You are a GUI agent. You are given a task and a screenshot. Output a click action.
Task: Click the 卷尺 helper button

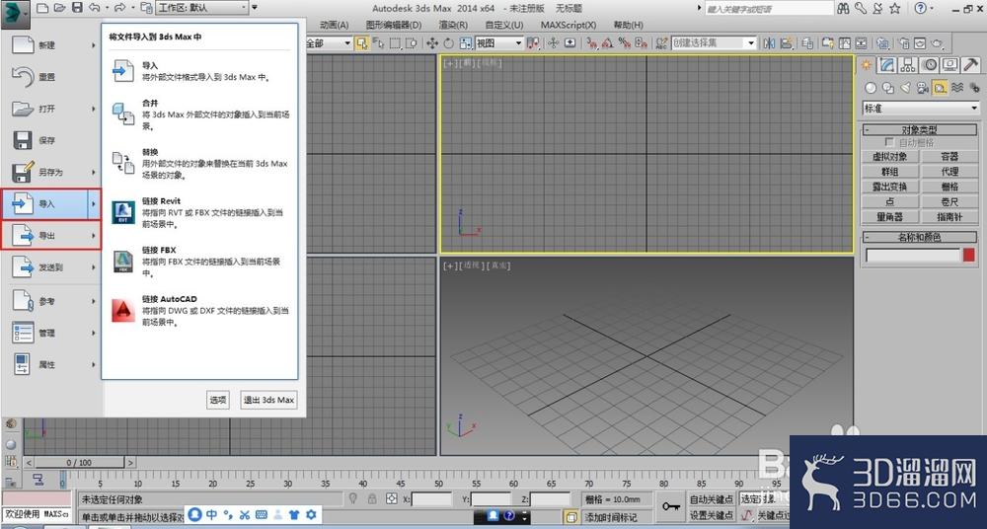(949, 201)
